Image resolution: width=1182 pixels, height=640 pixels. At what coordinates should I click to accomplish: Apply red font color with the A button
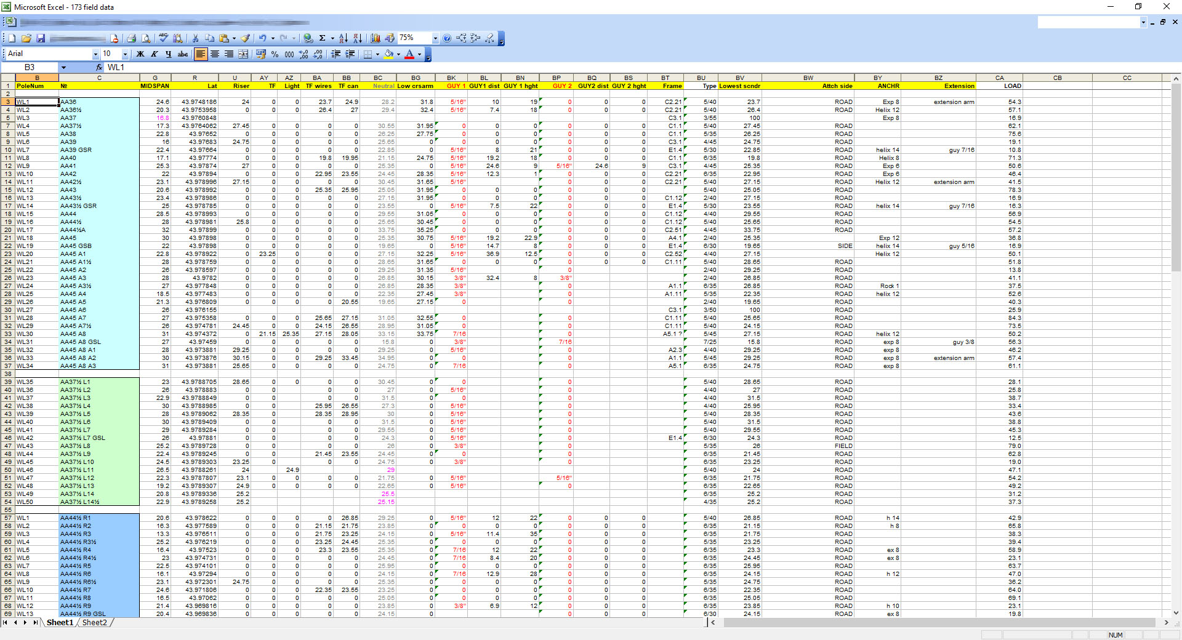point(409,54)
